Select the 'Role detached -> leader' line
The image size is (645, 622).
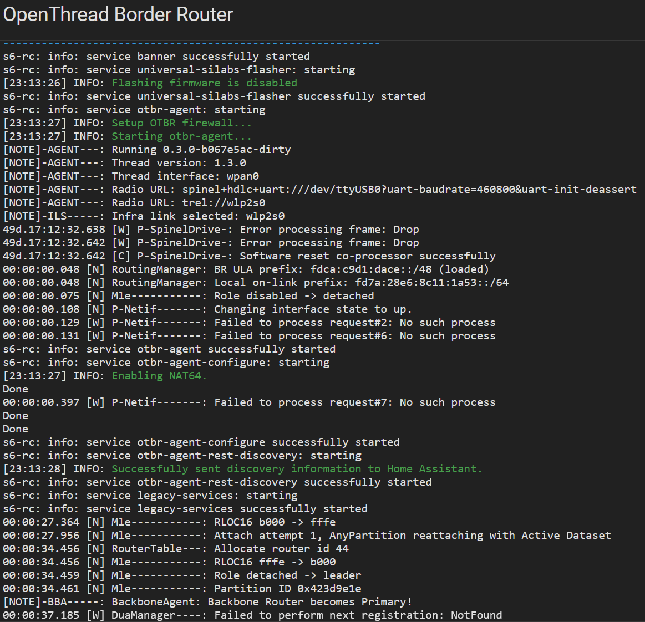click(x=287, y=575)
